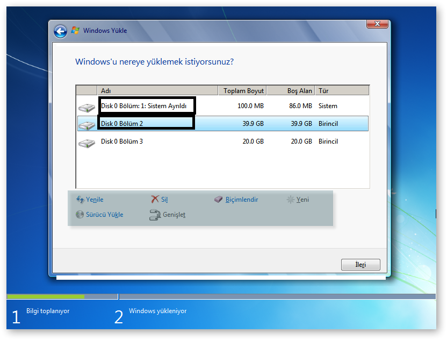Click the red X icon beside Sil
This screenshot has height=340, width=447.
(155, 199)
